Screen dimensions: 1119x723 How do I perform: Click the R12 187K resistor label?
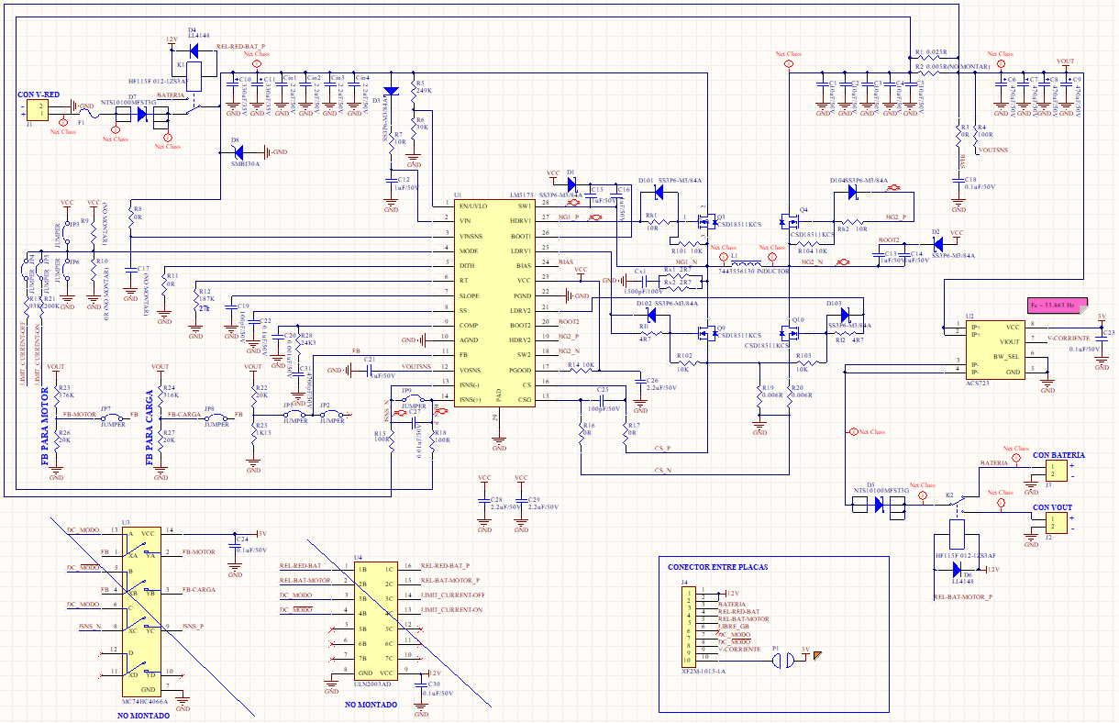[x=205, y=295]
